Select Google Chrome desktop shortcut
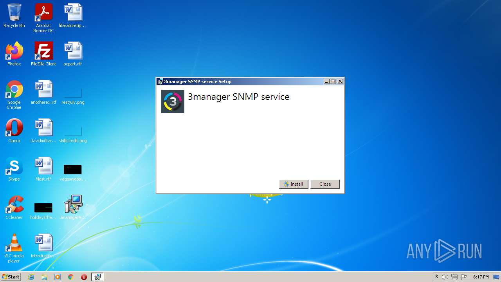Image resolution: width=501 pixels, height=282 pixels. (x=14, y=95)
